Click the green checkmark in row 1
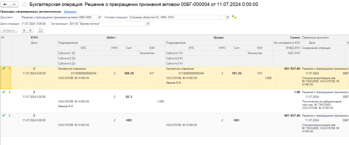 (3, 69)
